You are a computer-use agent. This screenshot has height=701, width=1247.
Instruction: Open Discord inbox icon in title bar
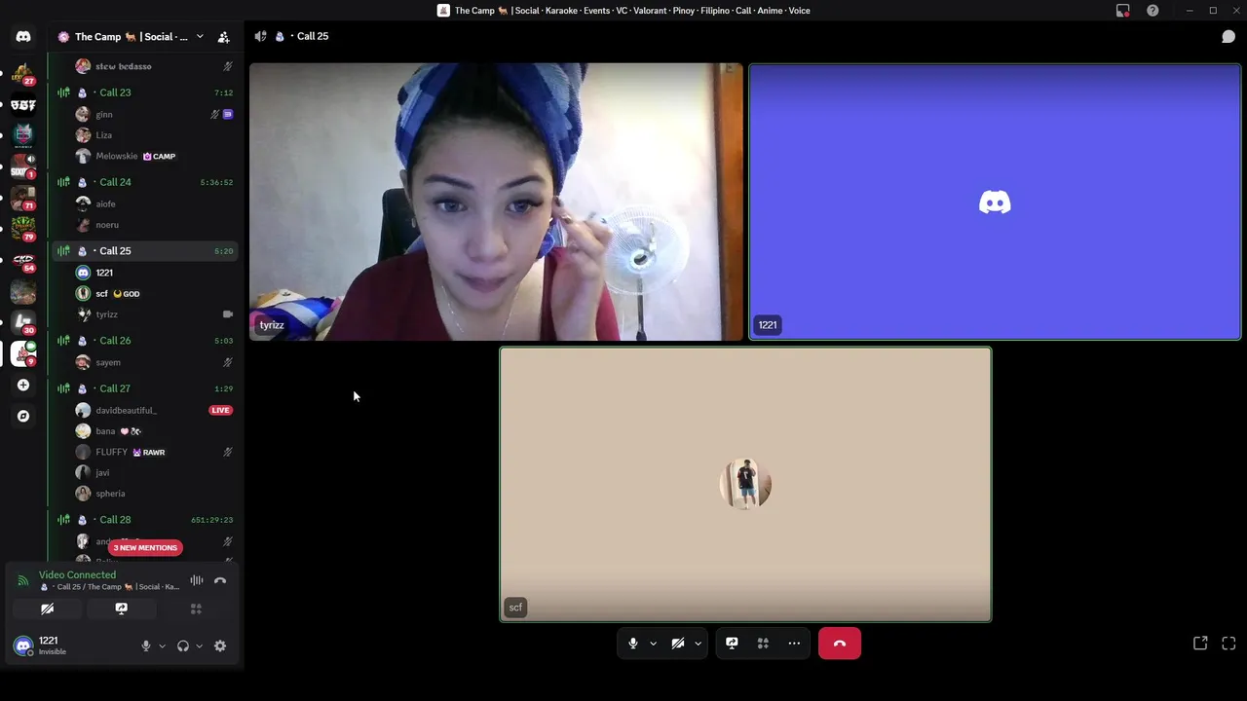point(1123,11)
